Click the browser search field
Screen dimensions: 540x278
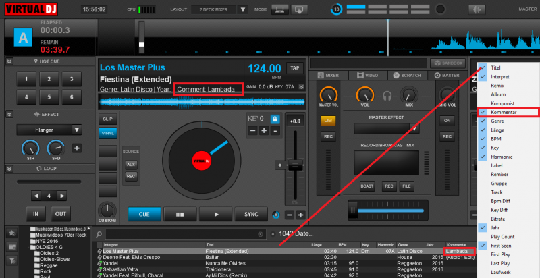coord(186,234)
